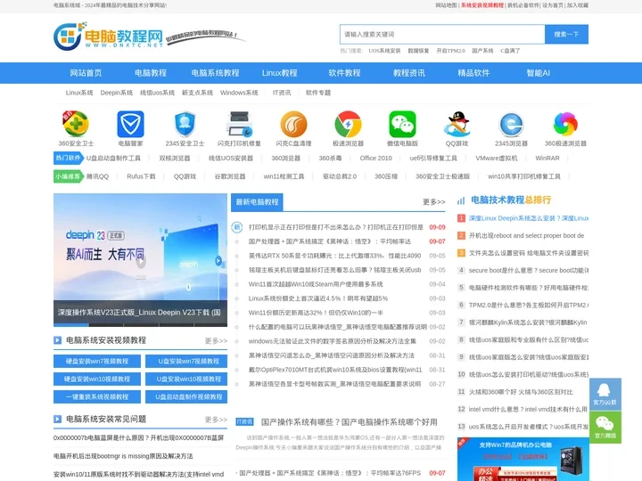Open ranked item 开机出现reboot and select proper boot
The width and height of the screenshot is (642, 481).
point(527,235)
